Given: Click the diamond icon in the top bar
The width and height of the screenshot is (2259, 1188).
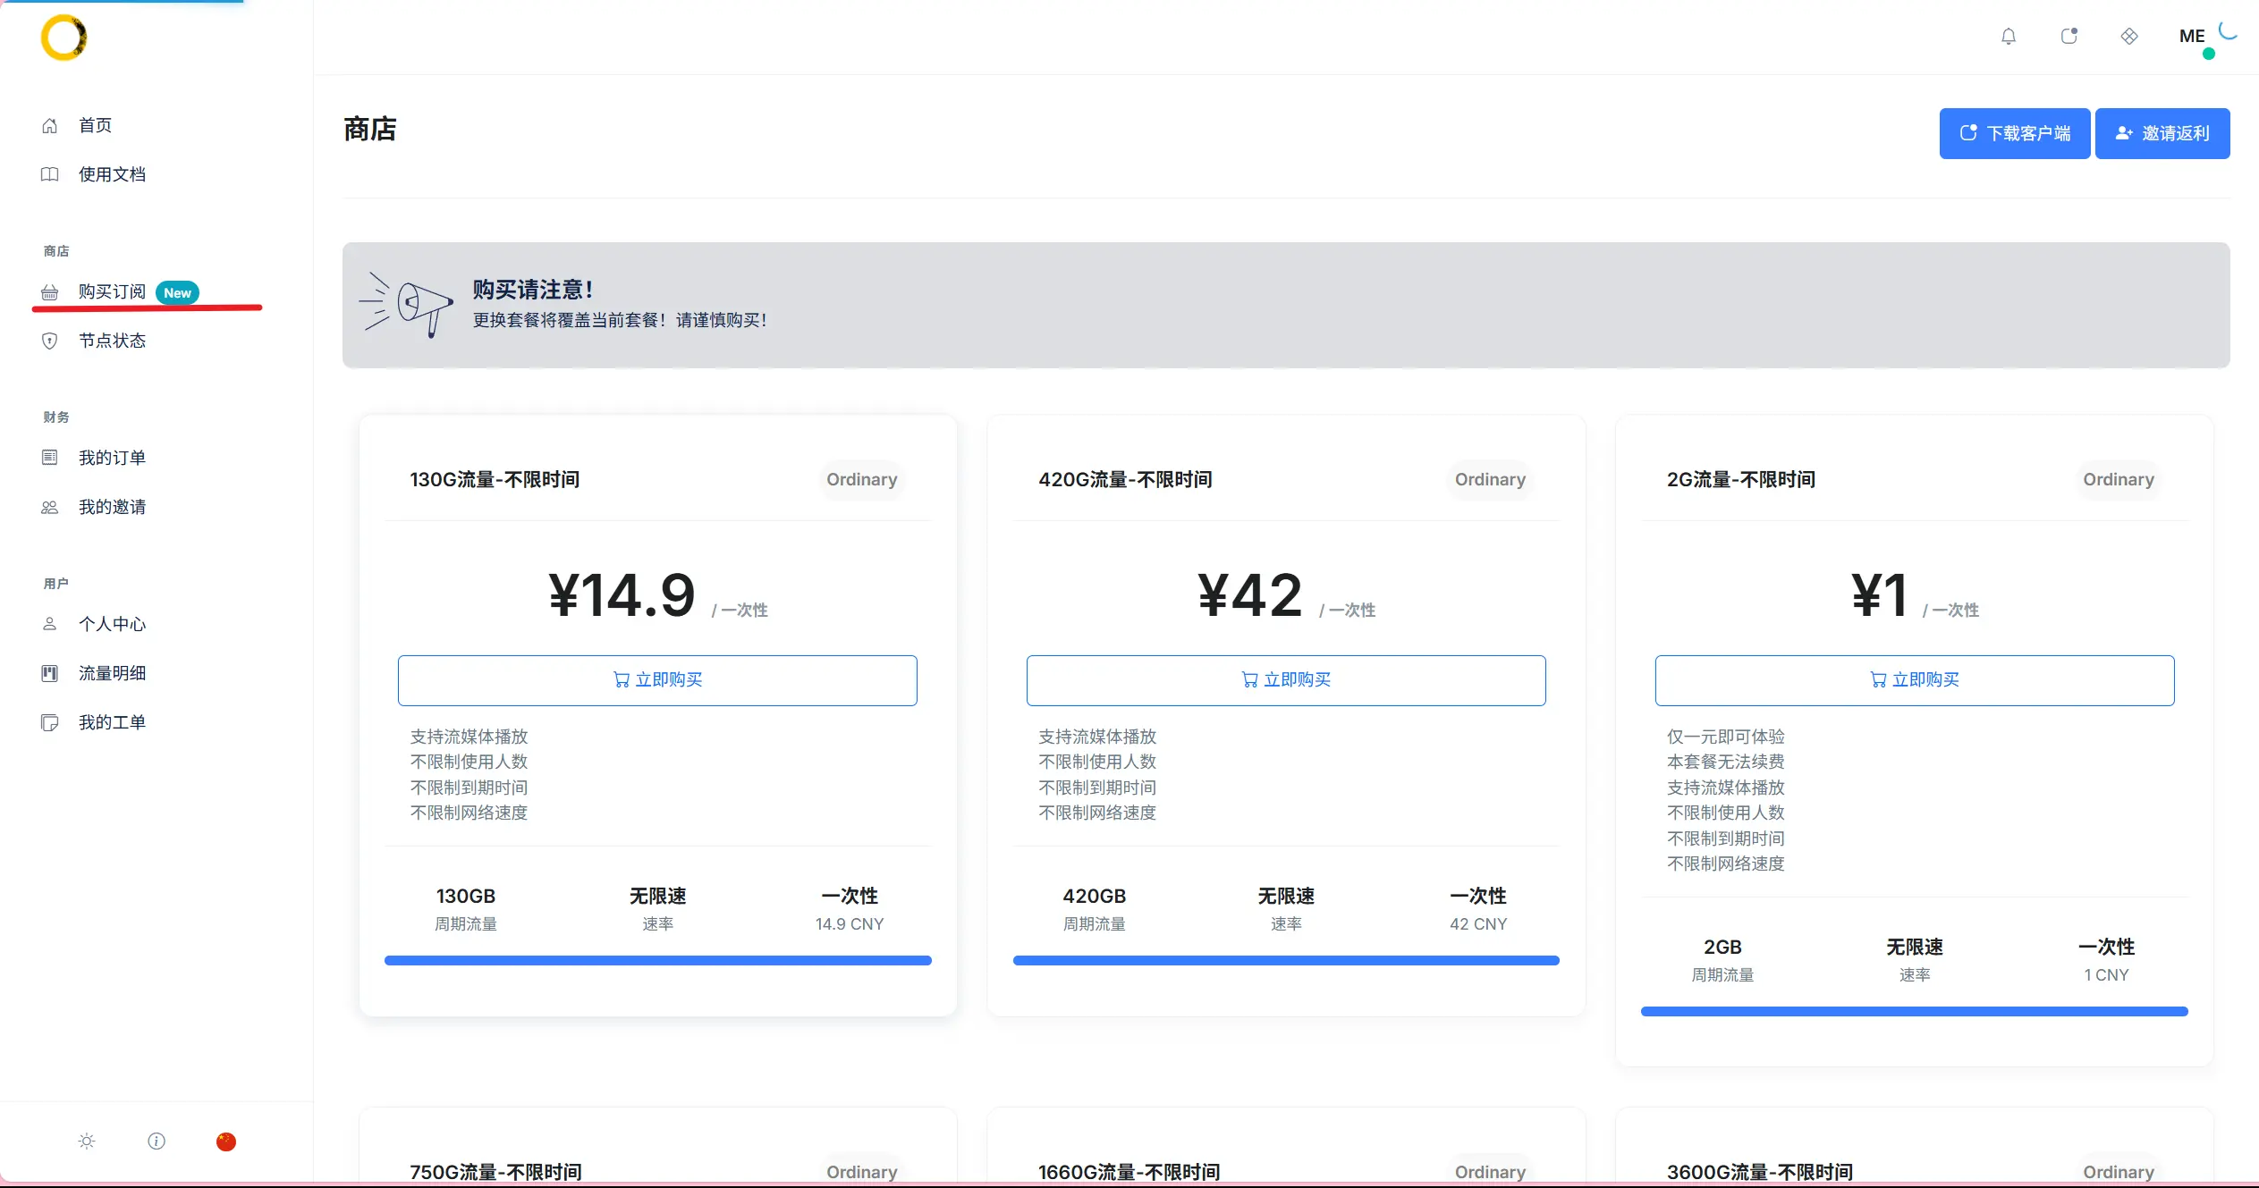Looking at the screenshot, I should tap(2129, 37).
